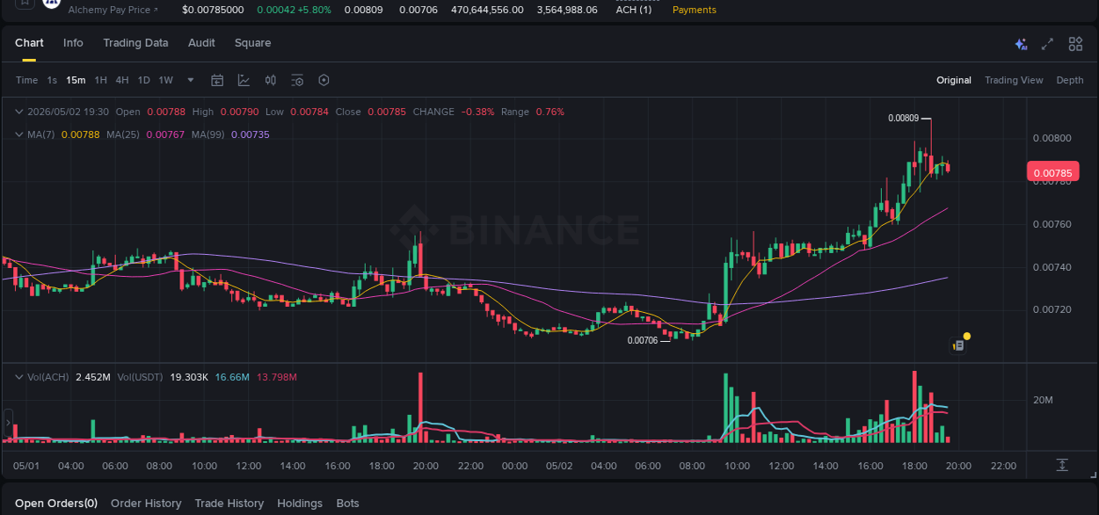This screenshot has height=515, width=1099.
Task: Click the 05/02 date axis label
Action: [559, 466]
